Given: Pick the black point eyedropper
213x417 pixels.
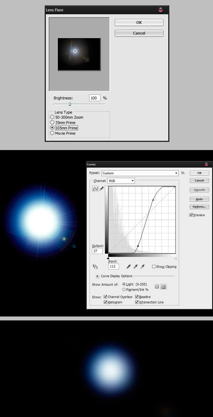Looking at the screenshot, I should [129, 267].
